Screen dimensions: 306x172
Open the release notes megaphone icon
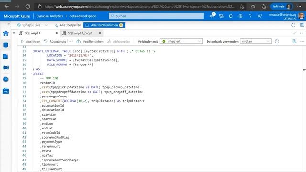[212, 16]
